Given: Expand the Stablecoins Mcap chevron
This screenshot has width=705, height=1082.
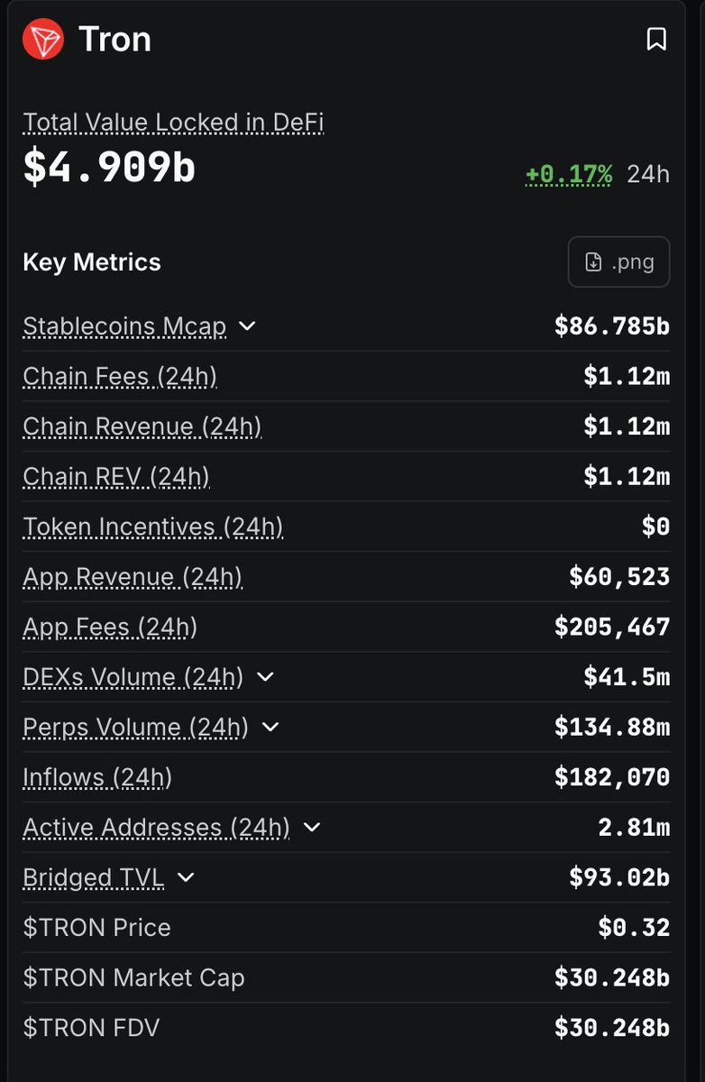Looking at the screenshot, I should [248, 326].
